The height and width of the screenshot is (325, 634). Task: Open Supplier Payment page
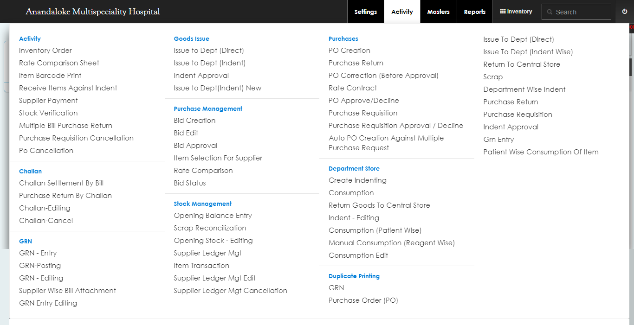[x=48, y=101]
